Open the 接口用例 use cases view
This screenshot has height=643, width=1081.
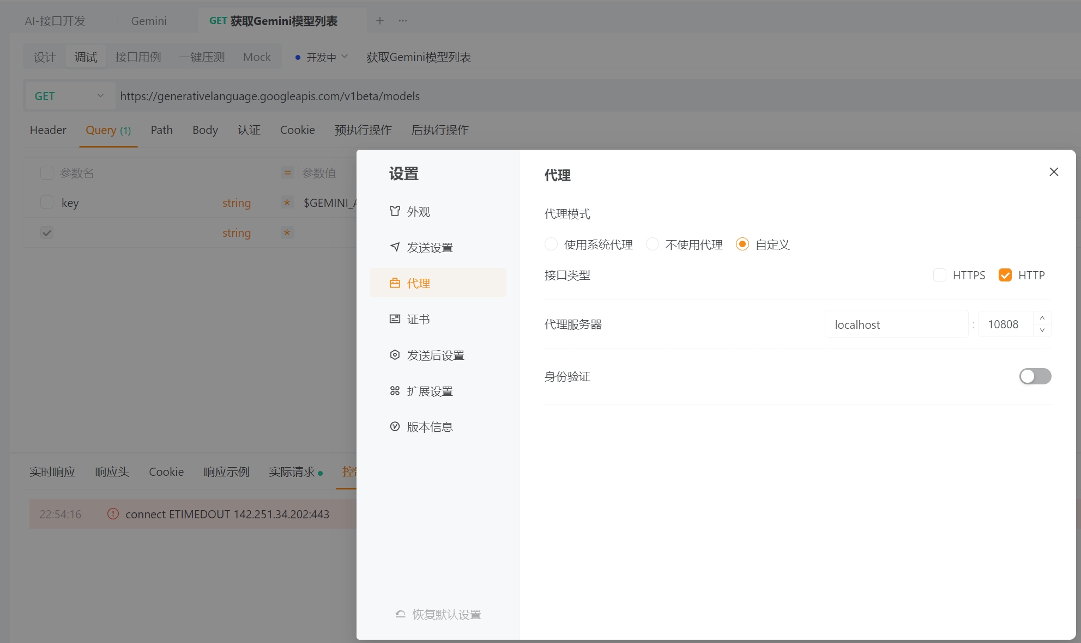click(x=138, y=56)
